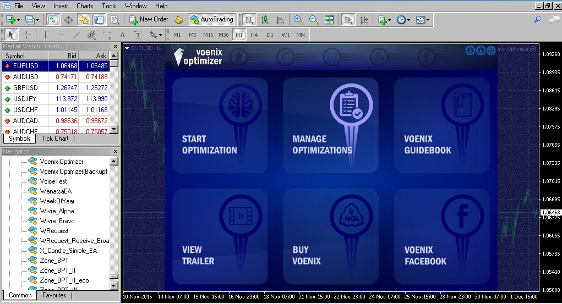This screenshot has width=562, height=304.
Task: Switch to bar chart display
Action: click(x=249, y=20)
